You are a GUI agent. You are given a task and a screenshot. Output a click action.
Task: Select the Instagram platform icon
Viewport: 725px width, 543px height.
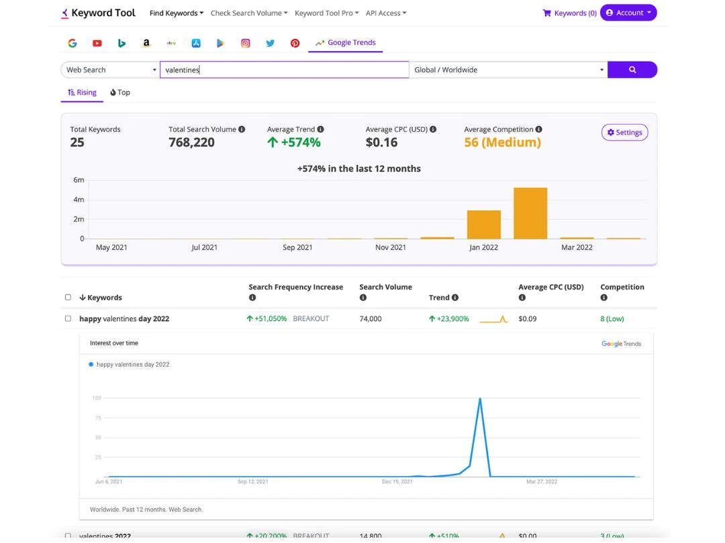[245, 42]
